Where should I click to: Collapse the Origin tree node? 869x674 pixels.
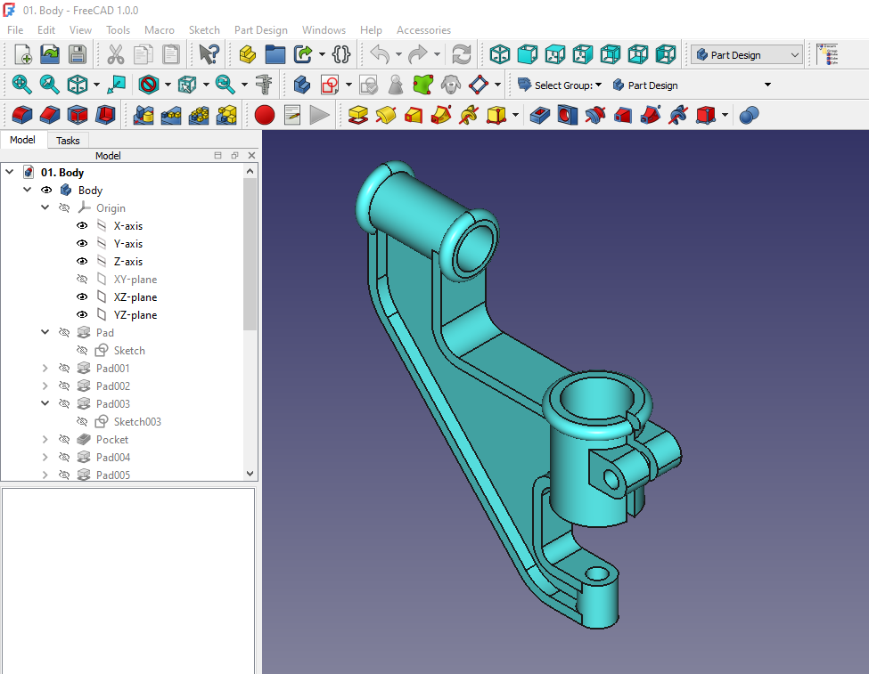coord(45,208)
